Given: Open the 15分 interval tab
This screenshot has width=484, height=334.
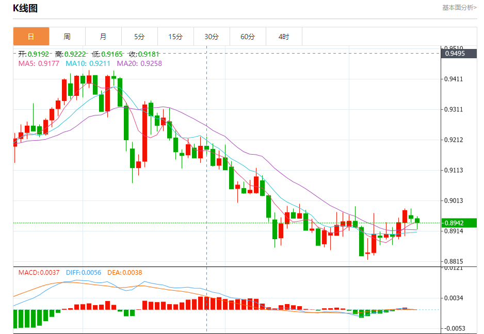Looking at the screenshot, I should click(175, 37).
